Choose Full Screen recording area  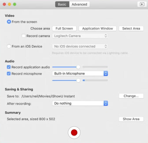tap(64, 29)
